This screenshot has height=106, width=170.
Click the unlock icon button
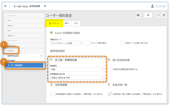coord(164,15)
